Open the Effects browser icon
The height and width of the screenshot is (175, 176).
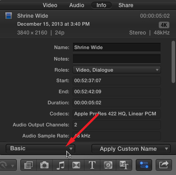(x=28, y=165)
